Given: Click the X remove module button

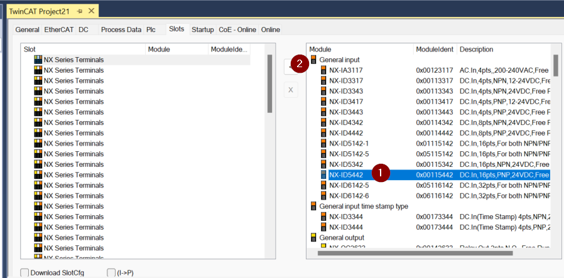Looking at the screenshot, I should click(291, 90).
